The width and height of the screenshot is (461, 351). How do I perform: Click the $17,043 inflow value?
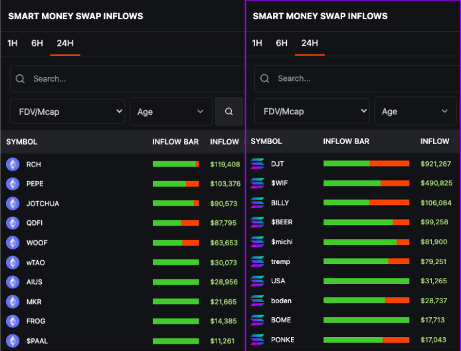pyautogui.click(x=433, y=340)
